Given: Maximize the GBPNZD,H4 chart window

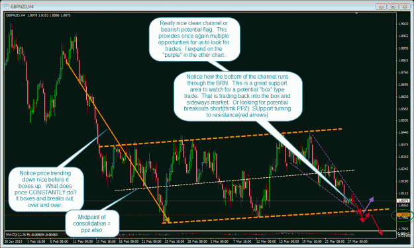Looking at the screenshot, I should 393,7.
